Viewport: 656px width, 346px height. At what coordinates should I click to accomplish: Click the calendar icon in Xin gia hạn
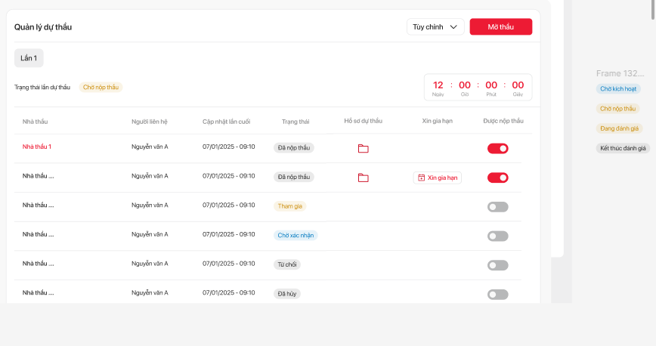(x=422, y=178)
